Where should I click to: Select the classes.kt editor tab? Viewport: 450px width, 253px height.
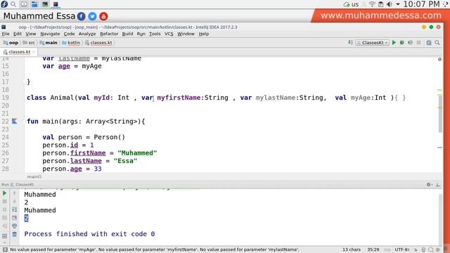coord(19,52)
